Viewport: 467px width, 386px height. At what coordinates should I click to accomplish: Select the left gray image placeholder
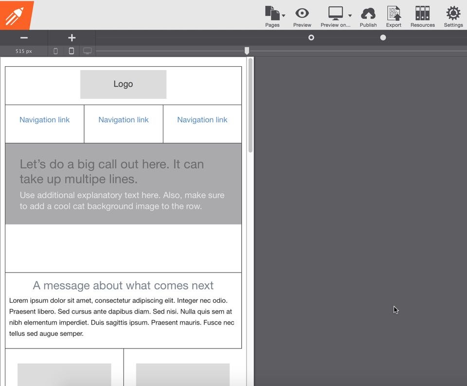(x=64, y=375)
